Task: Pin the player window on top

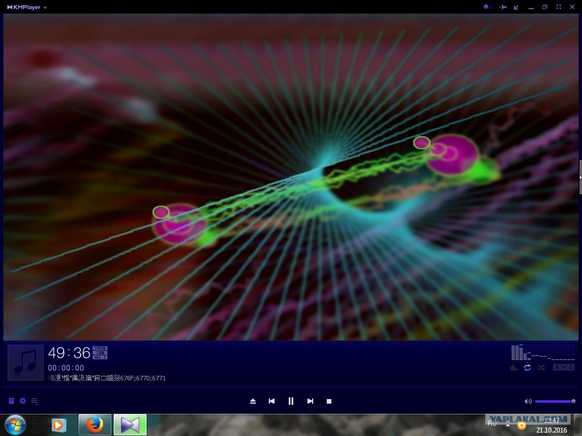Action: 503,7
